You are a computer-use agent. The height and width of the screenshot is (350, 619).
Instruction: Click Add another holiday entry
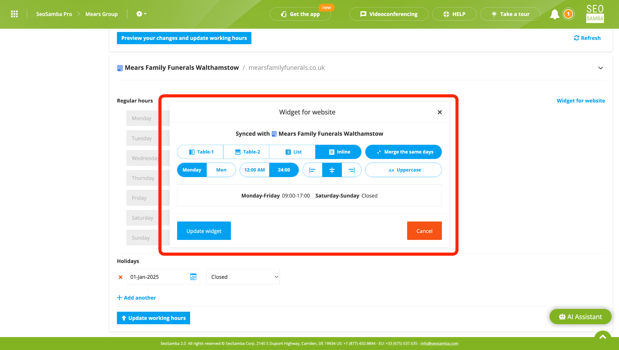pyautogui.click(x=137, y=298)
